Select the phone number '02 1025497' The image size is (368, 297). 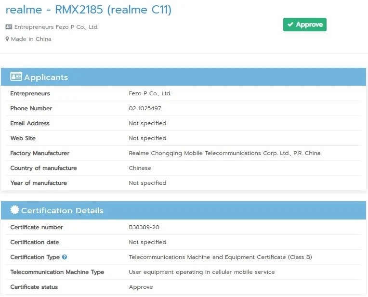click(x=145, y=108)
